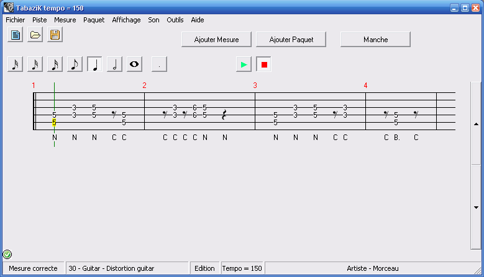Select the sixty-fourth note duration
The image size is (484, 277).
(x=15, y=64)
